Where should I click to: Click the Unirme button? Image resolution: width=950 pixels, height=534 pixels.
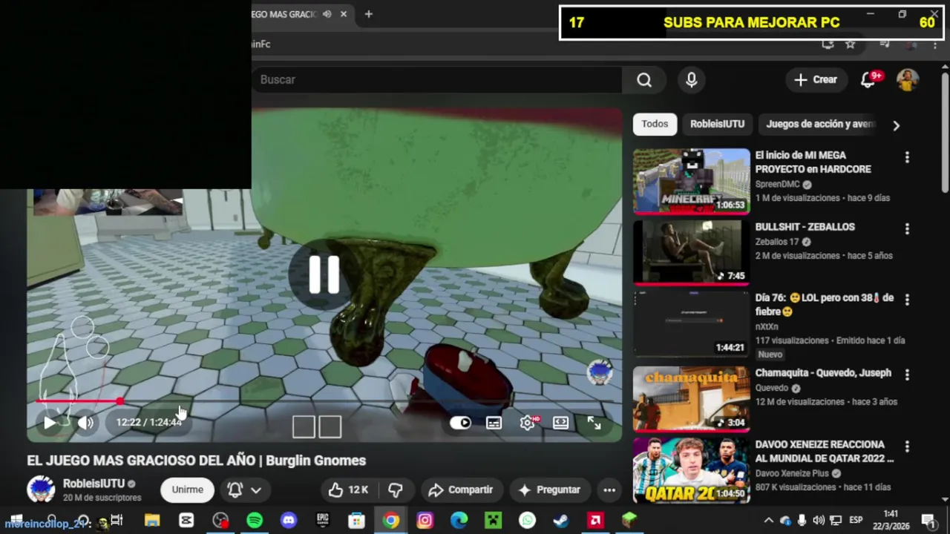(x=188, y=489)
